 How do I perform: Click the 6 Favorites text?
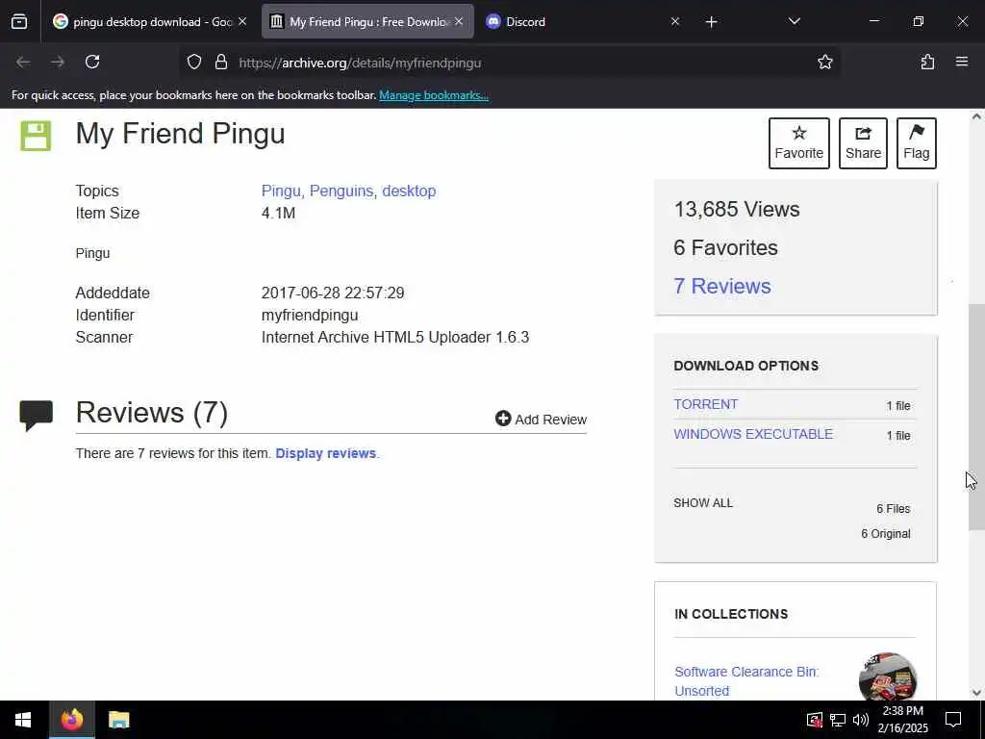(x=725, y=247)
